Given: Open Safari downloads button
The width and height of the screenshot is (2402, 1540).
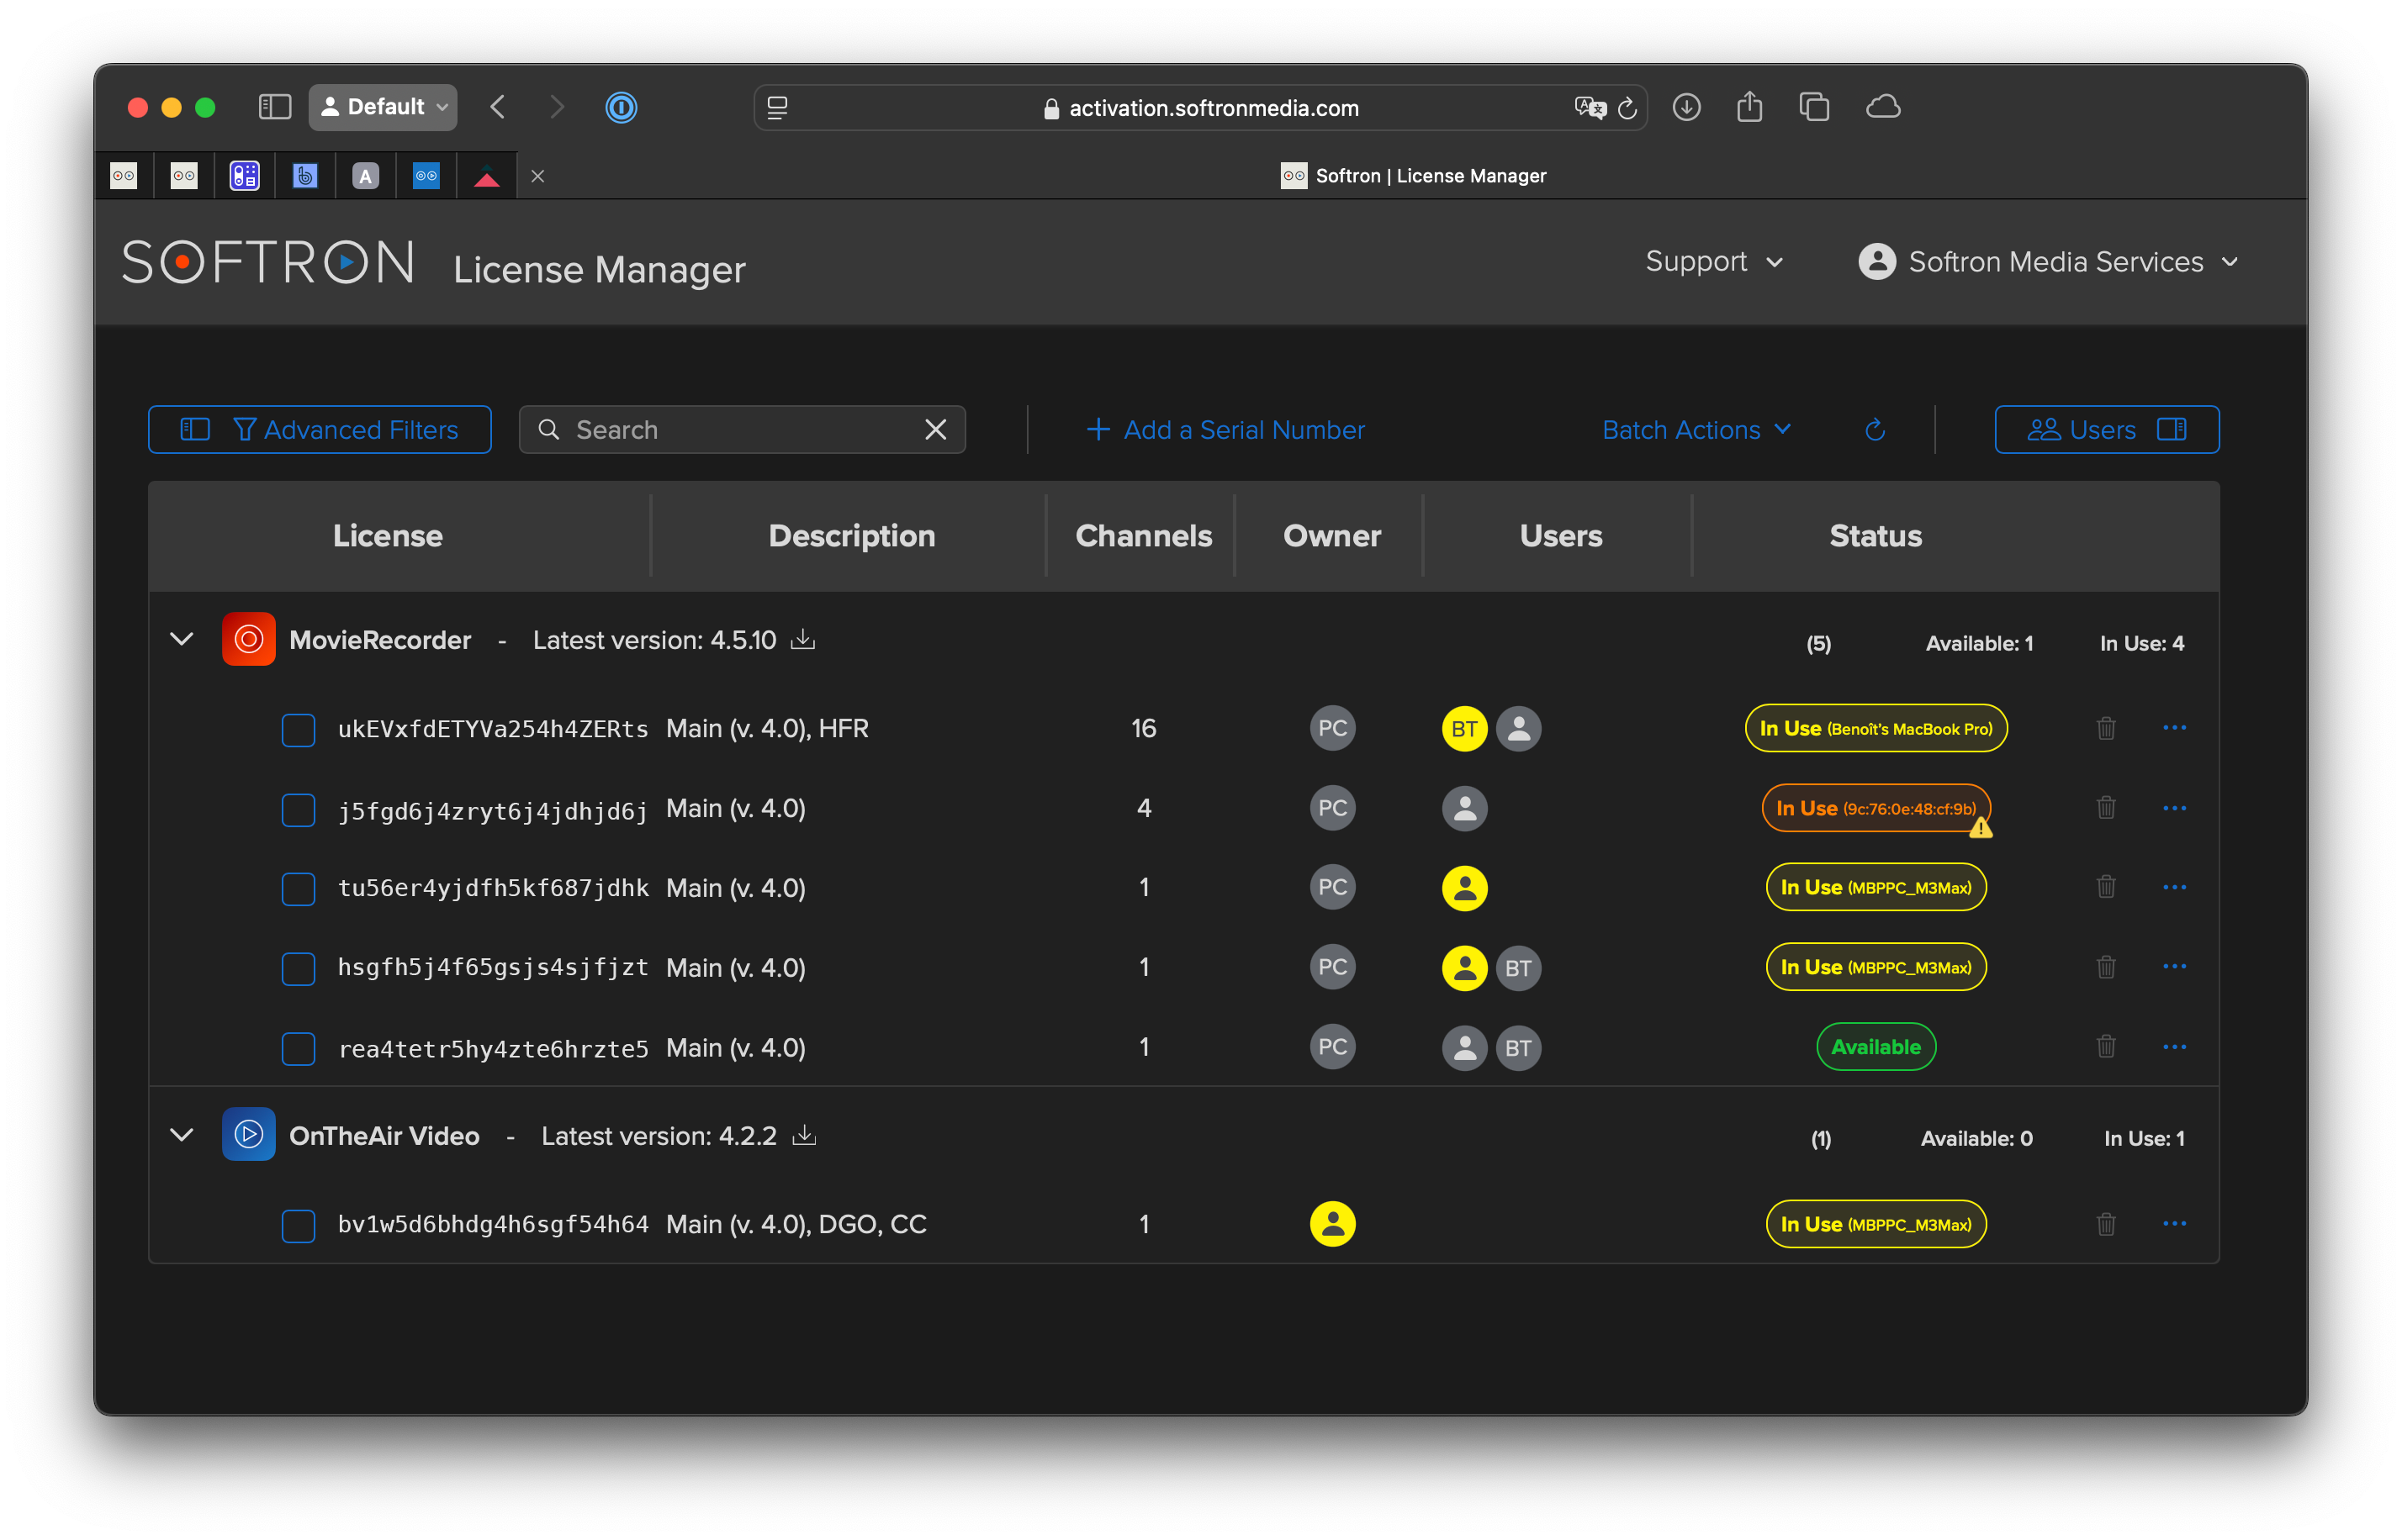Looking at the screenshot, I should click(1685, 107).
